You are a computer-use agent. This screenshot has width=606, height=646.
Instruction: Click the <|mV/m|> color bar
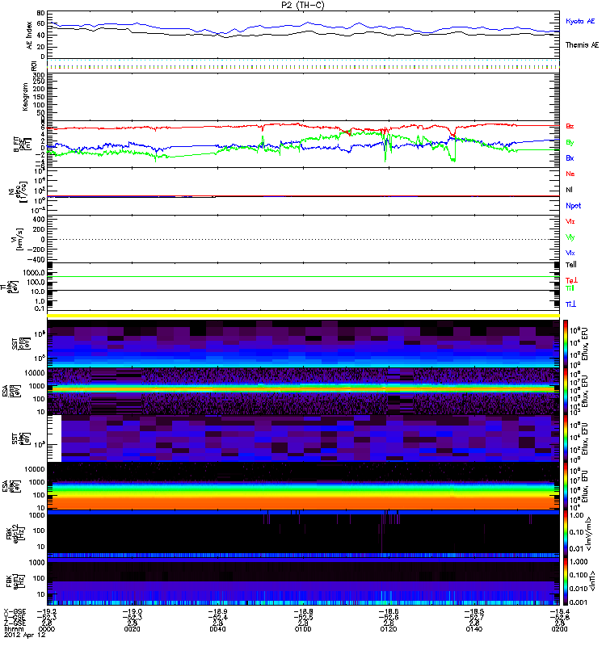click(566, 534)
